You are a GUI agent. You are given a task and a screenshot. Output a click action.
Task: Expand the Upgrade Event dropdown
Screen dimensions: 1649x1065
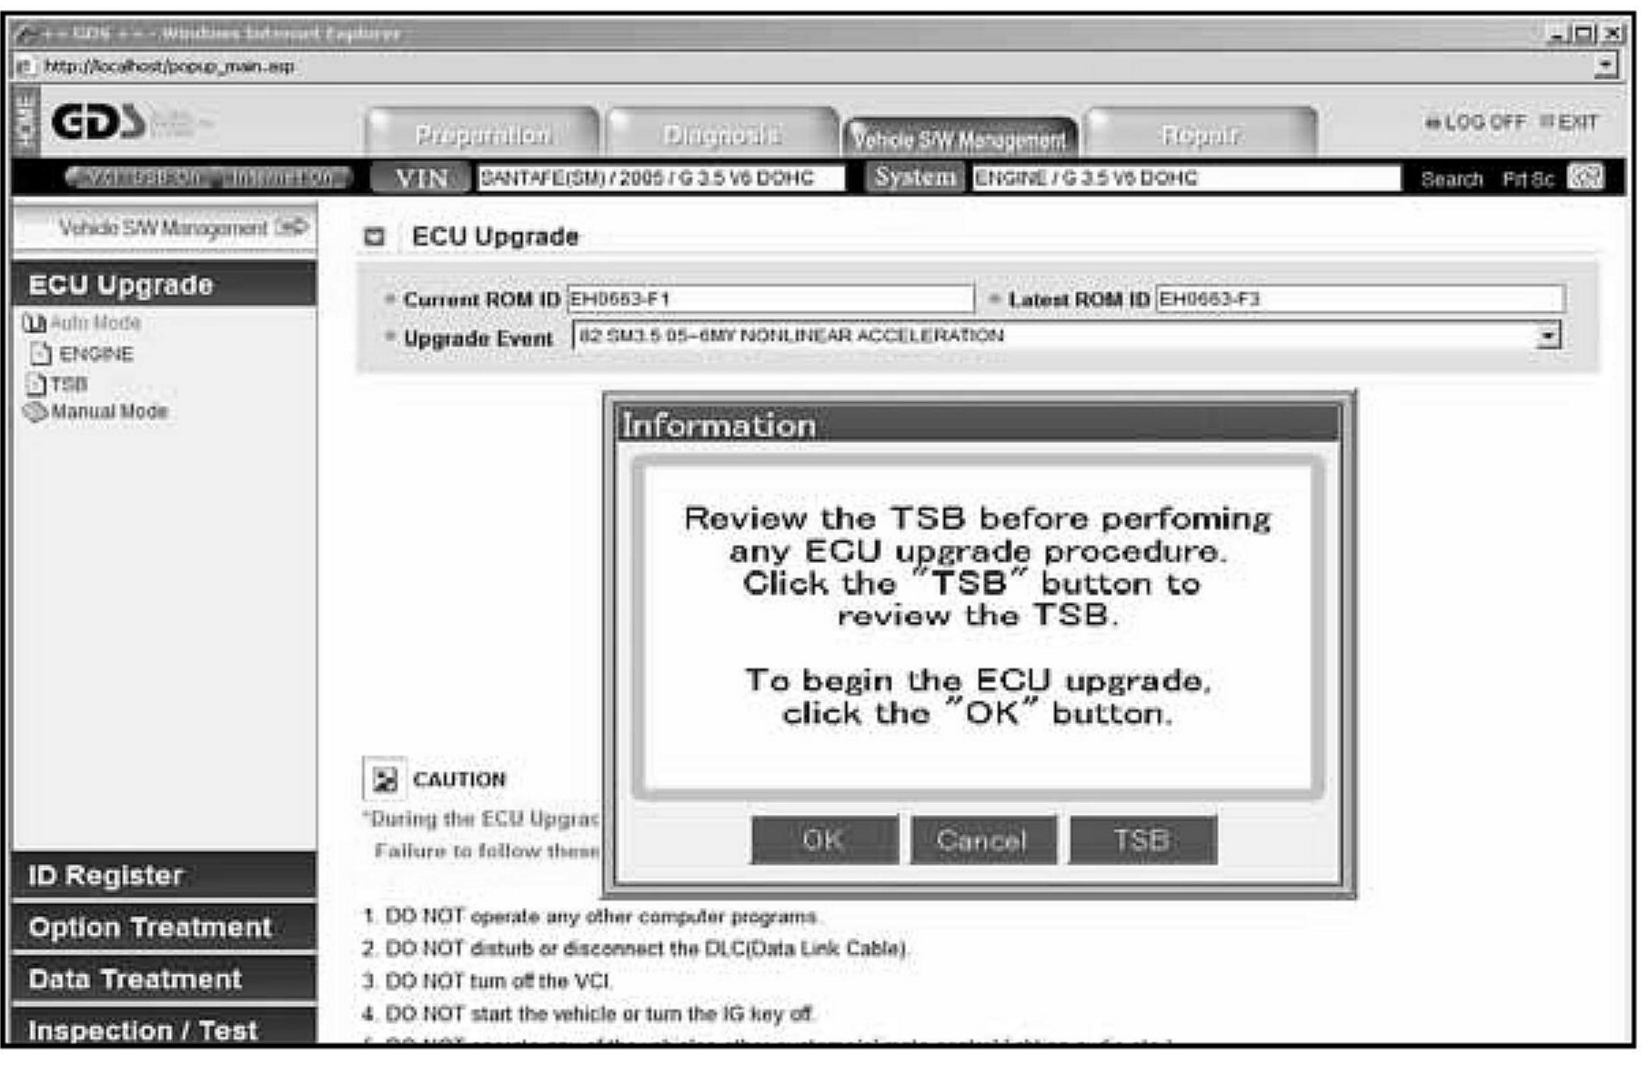point(1547,337)
